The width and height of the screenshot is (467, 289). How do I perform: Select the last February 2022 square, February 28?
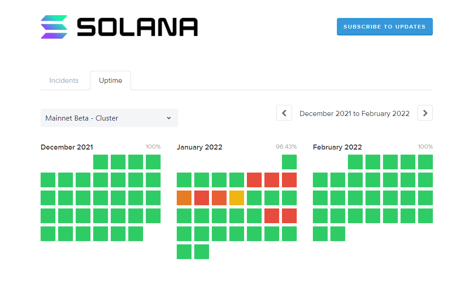pyautogui.click(x=338, y=234)
